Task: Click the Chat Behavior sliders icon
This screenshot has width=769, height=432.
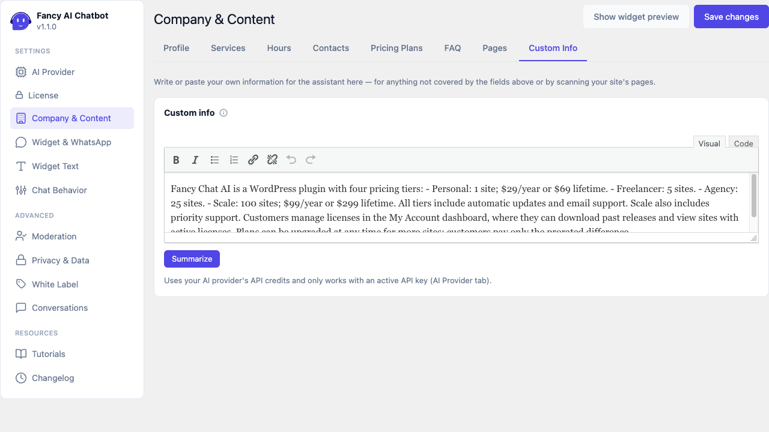Action: [x=21, y=190]
